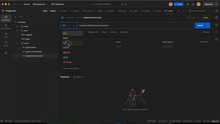Click Start Proxy in status bar
The width and height of the screenshot is (220, 124).
point(175,121)
